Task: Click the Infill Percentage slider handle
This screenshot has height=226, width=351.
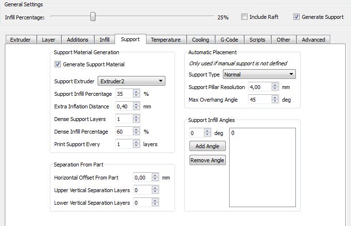Action: [x=93, y=17]
